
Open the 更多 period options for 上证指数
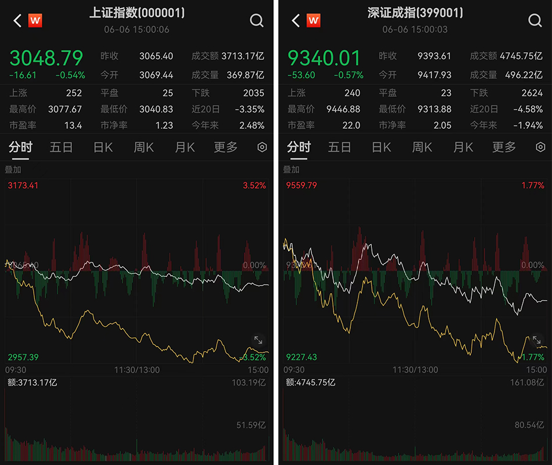coord(225,147)
